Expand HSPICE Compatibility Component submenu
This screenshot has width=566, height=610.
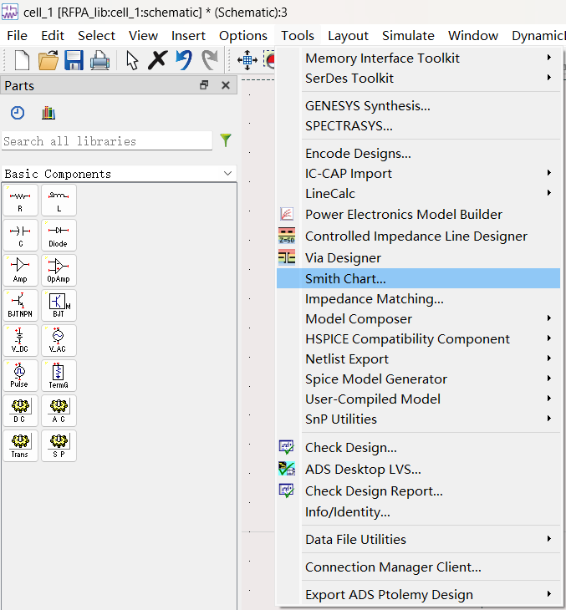pyautogui.click(x=419, y=339)
